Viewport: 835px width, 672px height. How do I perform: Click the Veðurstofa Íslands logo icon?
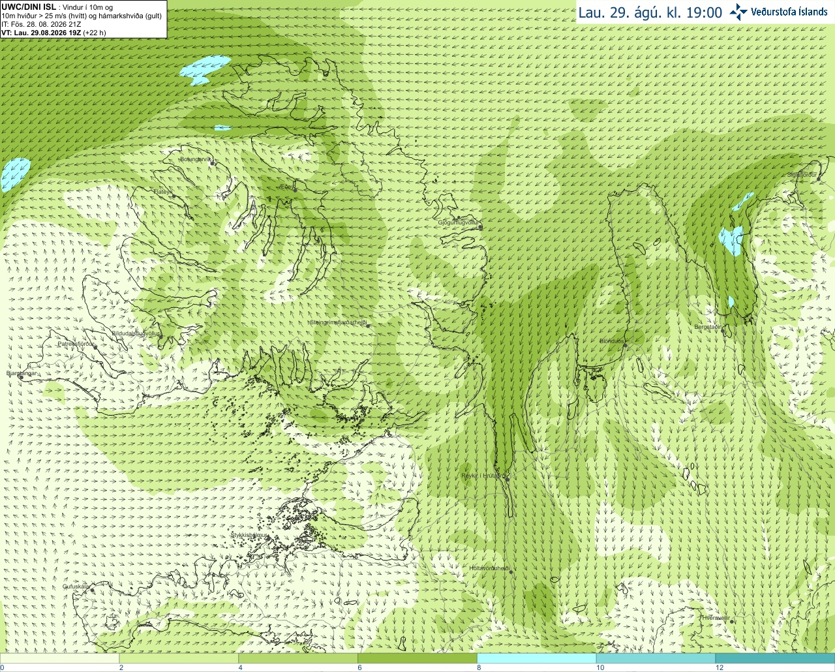click(738, 12)
